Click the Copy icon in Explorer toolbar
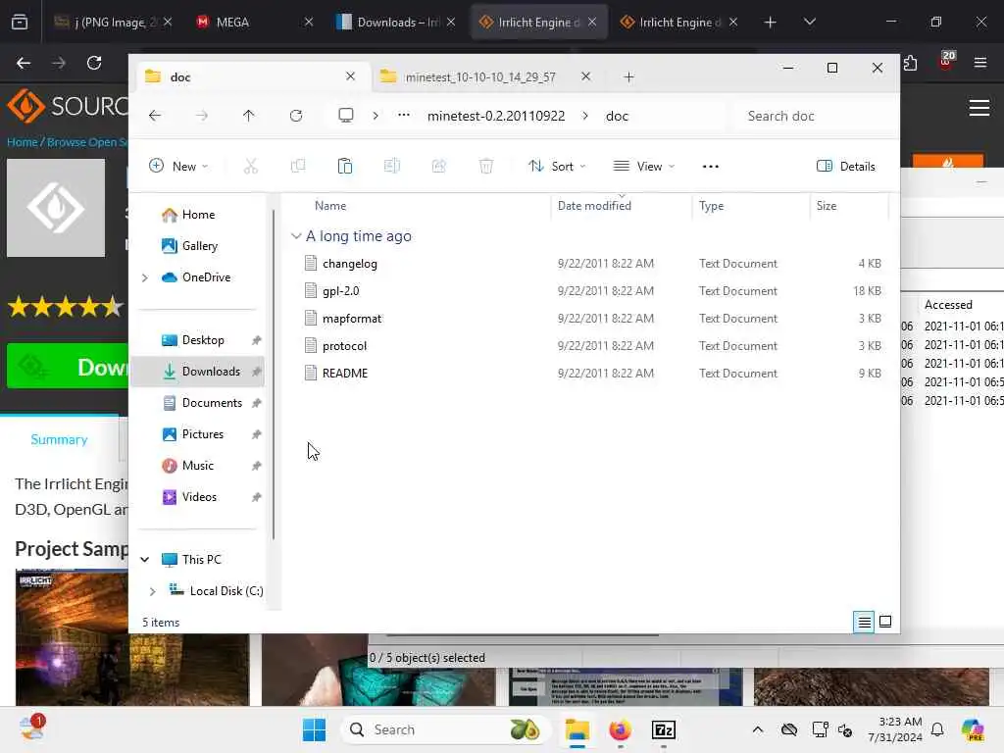The height and width of the screenshot is (753, 1004). point(298,167)
